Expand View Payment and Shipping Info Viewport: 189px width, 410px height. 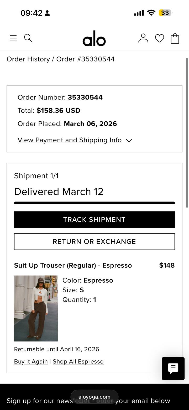pos(70,140)
